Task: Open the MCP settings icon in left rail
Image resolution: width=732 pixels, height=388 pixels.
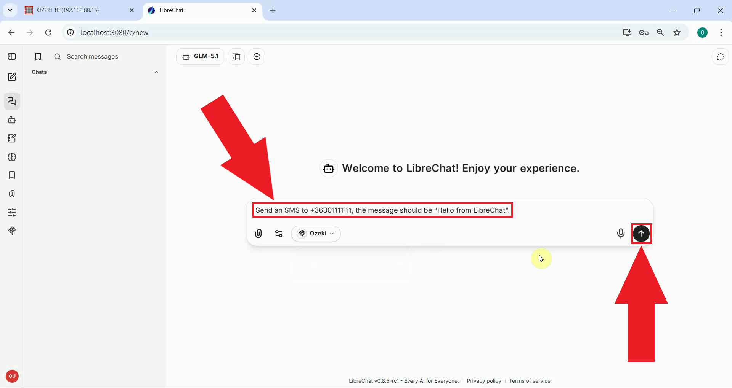Action: (x=12, y=231)
